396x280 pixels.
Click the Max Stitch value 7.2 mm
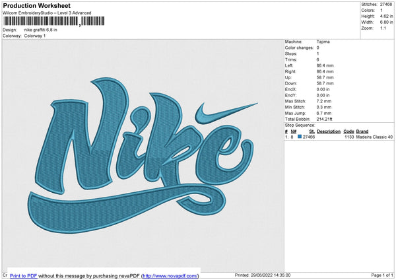[324, 101]
